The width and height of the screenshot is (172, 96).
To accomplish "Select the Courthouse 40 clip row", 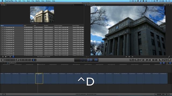I will point(42,36).
